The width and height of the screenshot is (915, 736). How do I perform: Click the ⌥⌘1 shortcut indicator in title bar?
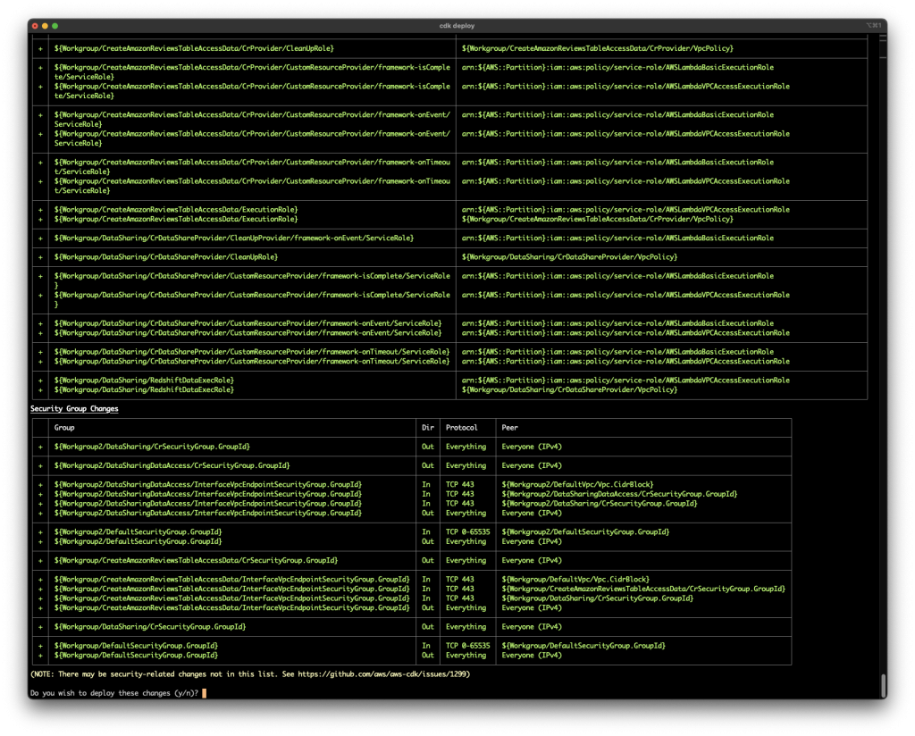[x=872, y=26]
